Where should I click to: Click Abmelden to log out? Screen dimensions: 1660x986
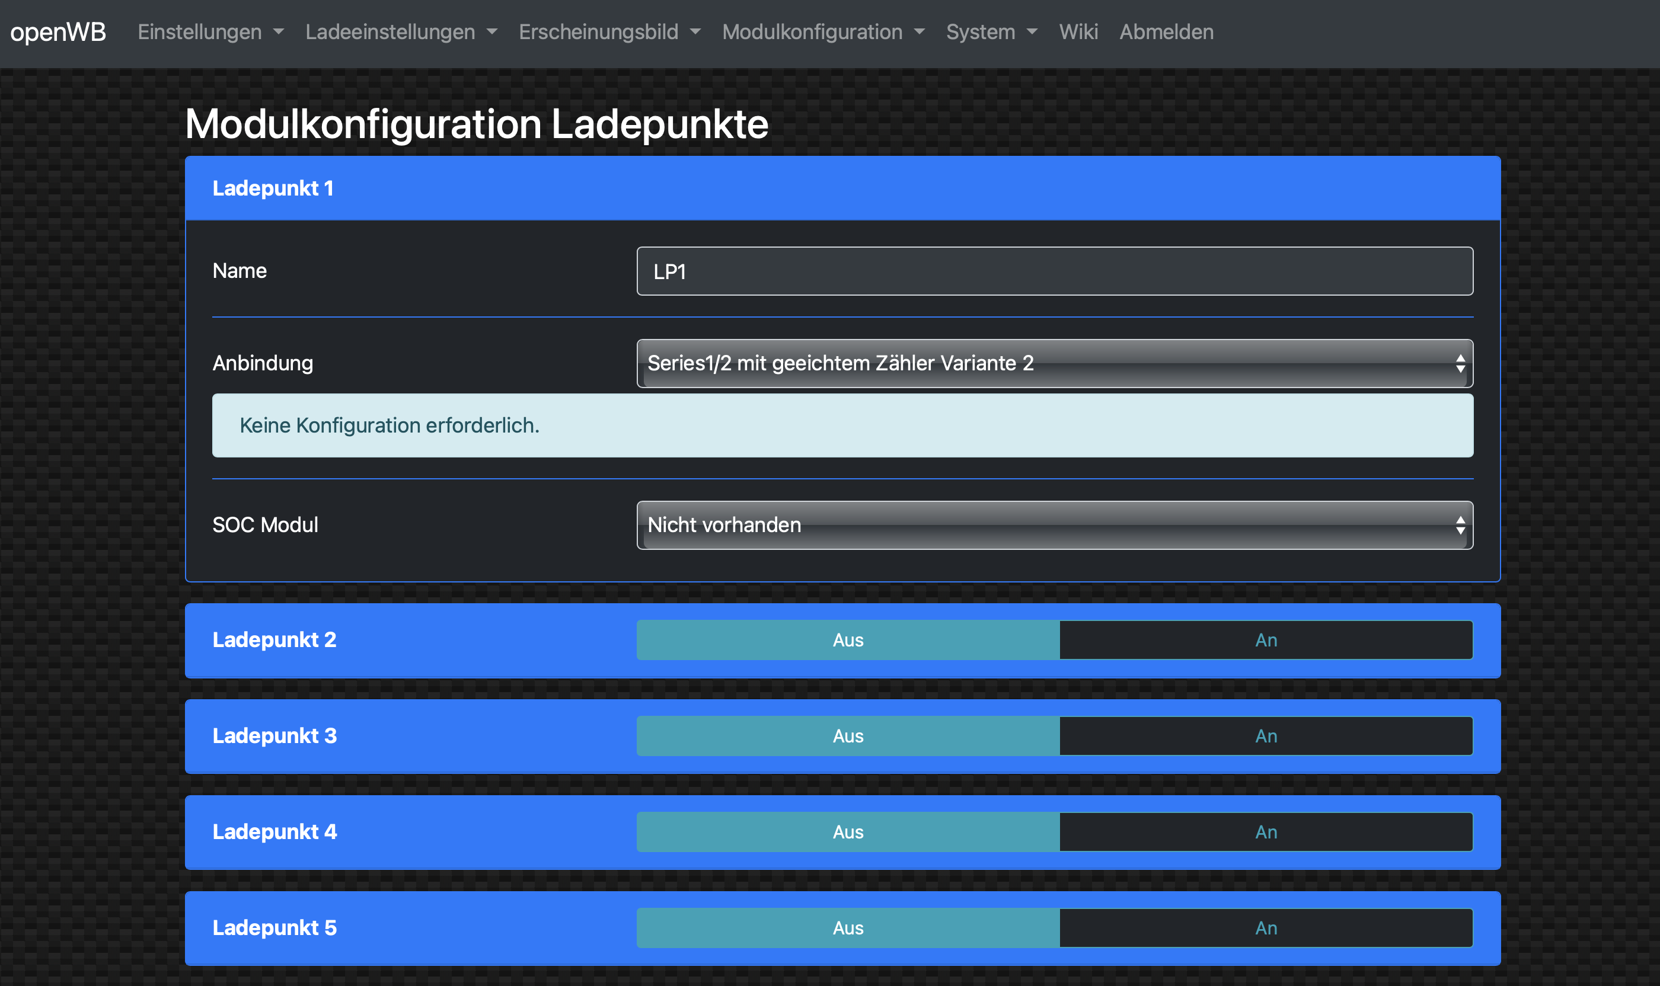coord(1166,32)
